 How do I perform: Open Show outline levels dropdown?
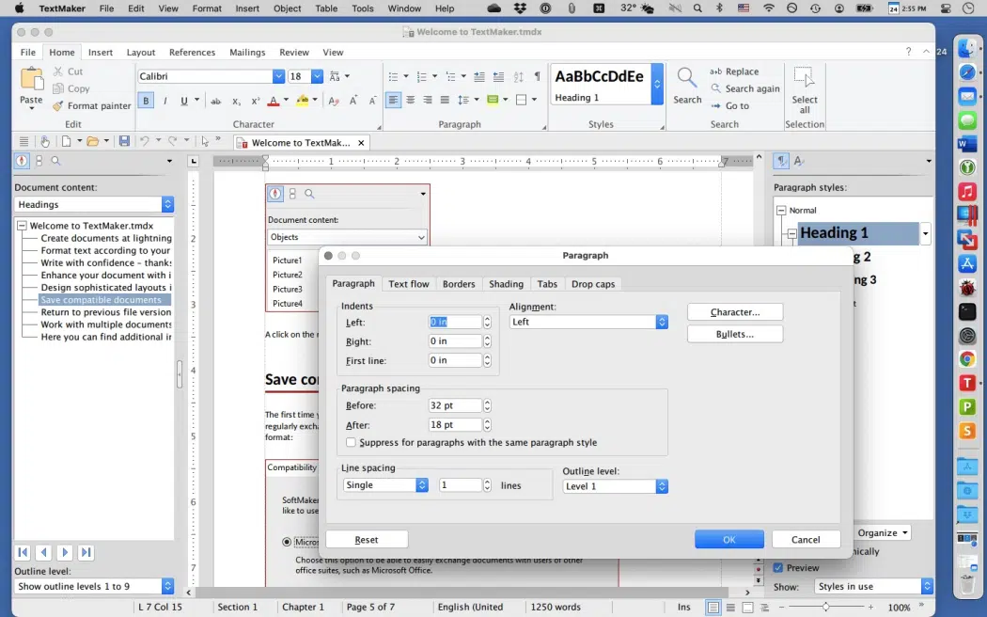[x=167, y=586]
